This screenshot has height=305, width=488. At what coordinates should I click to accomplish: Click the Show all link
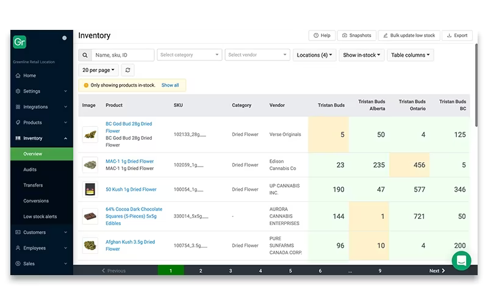(x=170, y=85)
